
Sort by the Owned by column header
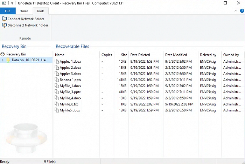click(231, 55)
